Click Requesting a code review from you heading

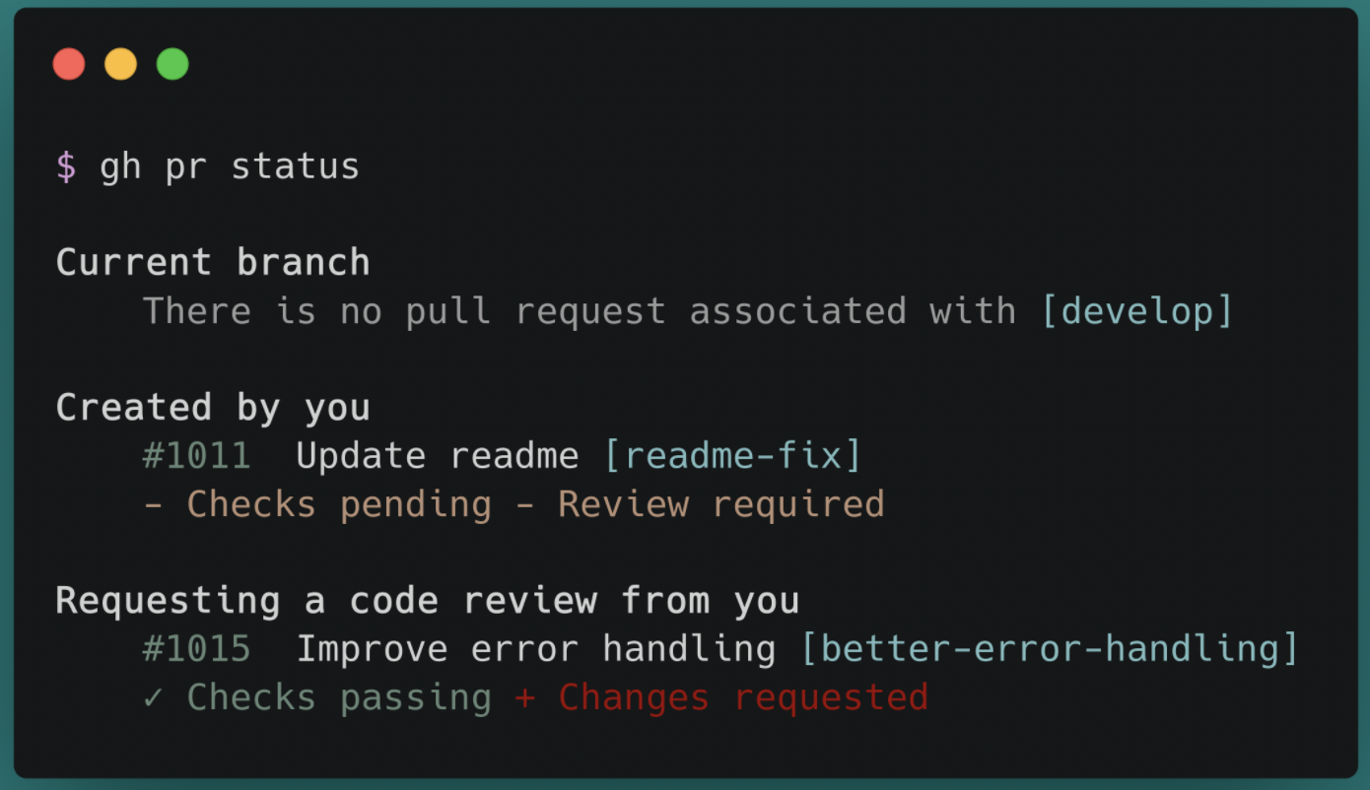point(428,601)
